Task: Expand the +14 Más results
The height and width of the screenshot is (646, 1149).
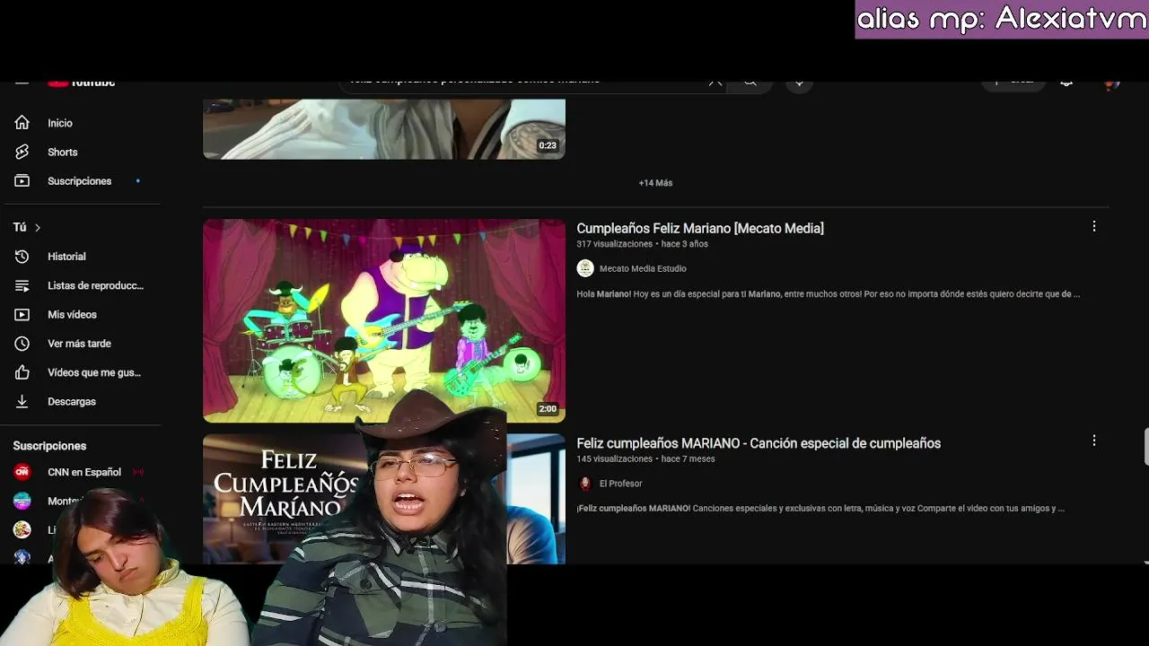Action: tap(655, 183)
